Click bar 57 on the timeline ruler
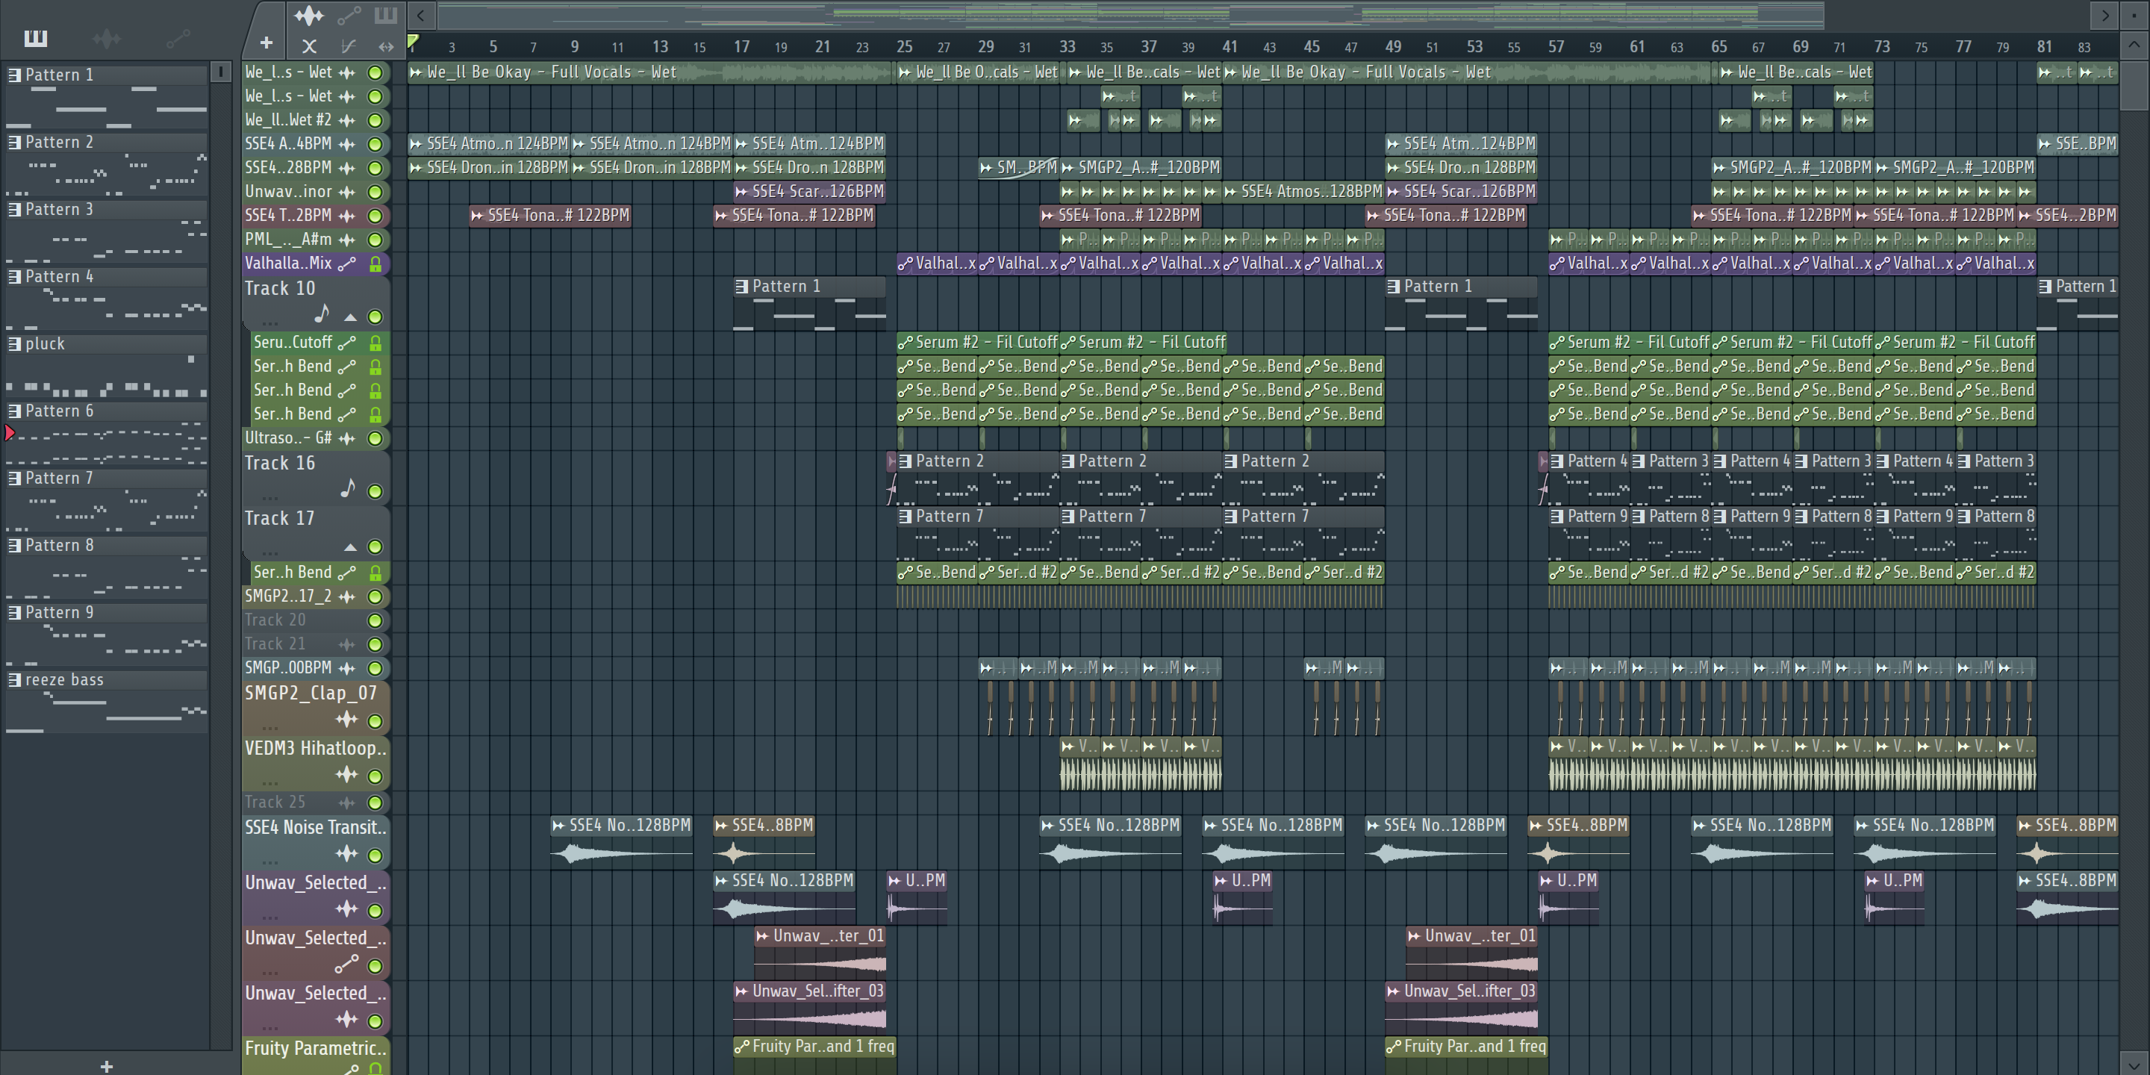The height and width of the screenshot is (1075, 2150). coord(1556,47)
